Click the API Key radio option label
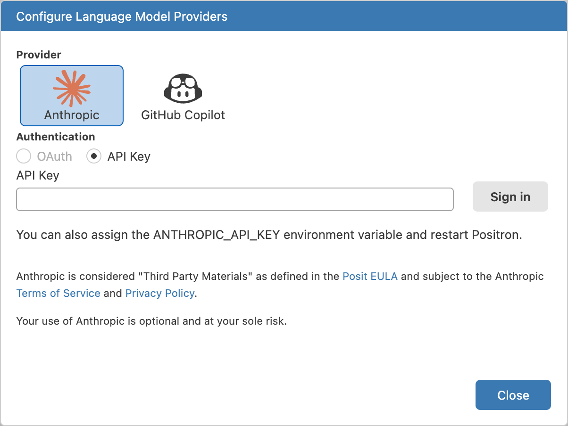 click(x=129, y=156)
